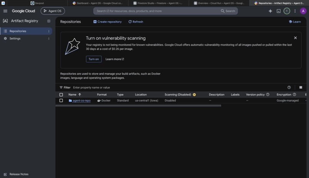Click the Description column header
The width and height of the screenshot is (309, 178).
click(x=217, y=95)
